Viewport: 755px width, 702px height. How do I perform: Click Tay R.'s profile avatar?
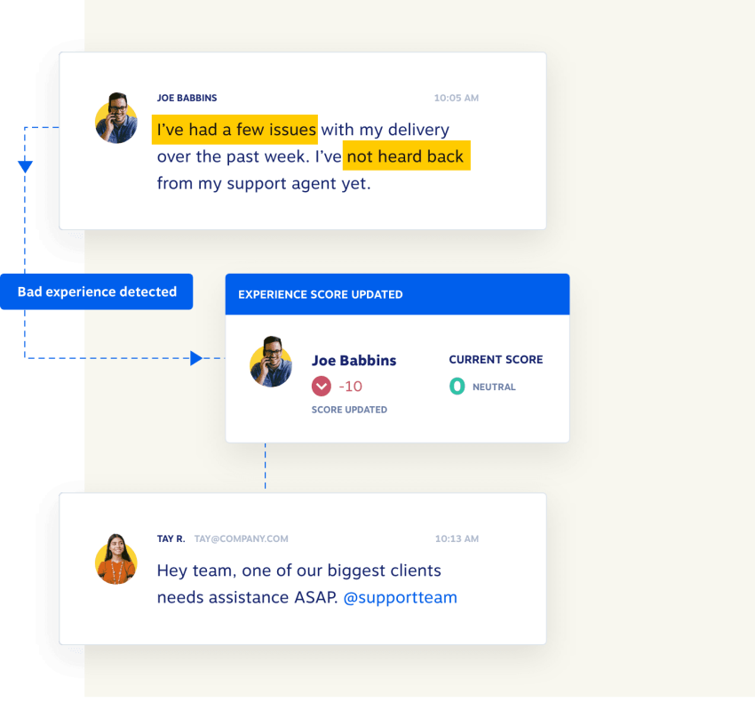coord(115,560)
